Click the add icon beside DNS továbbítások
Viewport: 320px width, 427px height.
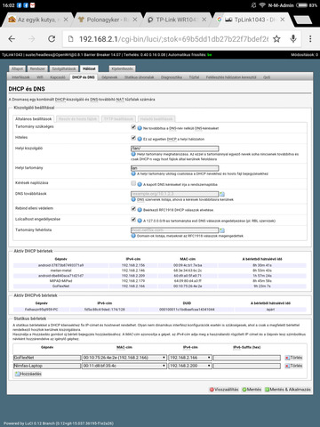(222, 194)
